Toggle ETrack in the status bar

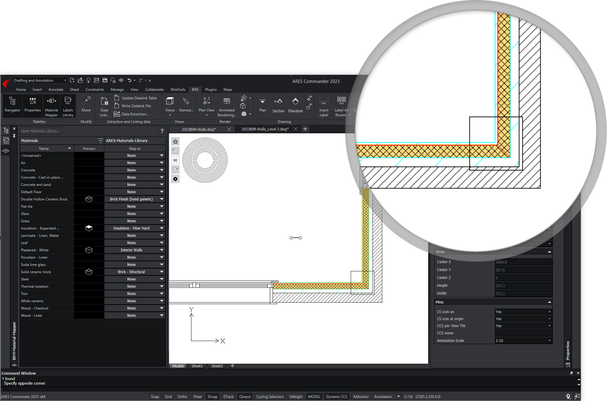pyautogui.click(x=228, y=396)
